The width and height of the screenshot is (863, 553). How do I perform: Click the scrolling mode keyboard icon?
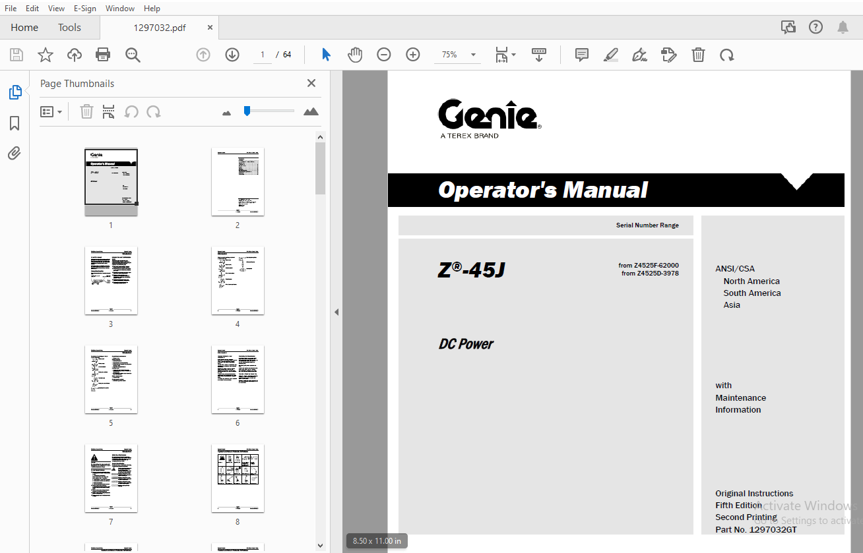pyautogui.click(x=539, y=55)
